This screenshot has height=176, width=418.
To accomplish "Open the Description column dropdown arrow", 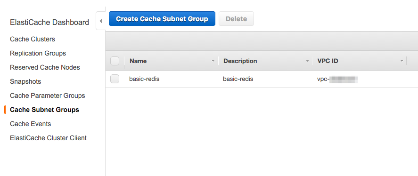I will pyautogui.click(x=307, y=61).
